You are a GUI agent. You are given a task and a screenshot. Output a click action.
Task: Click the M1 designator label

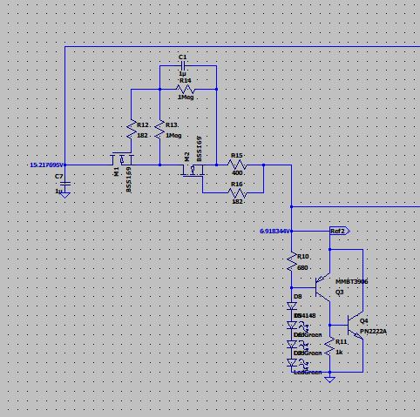click(117, 172)
